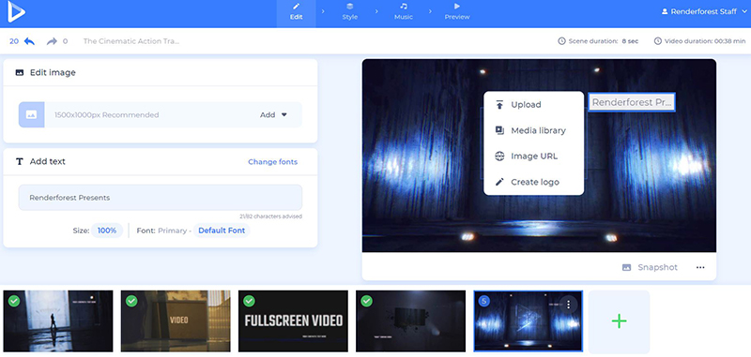751x357 pixels.
Task: Select Create logo in the popup menu
Action: click(x=533, y=182)
